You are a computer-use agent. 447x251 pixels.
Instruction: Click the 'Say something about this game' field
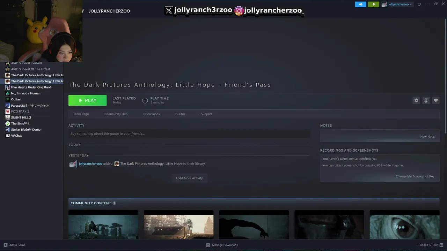coord(189,134)
